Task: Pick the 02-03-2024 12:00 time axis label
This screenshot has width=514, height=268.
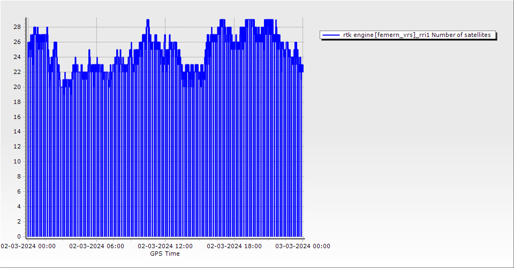Action: pos(165,246)
